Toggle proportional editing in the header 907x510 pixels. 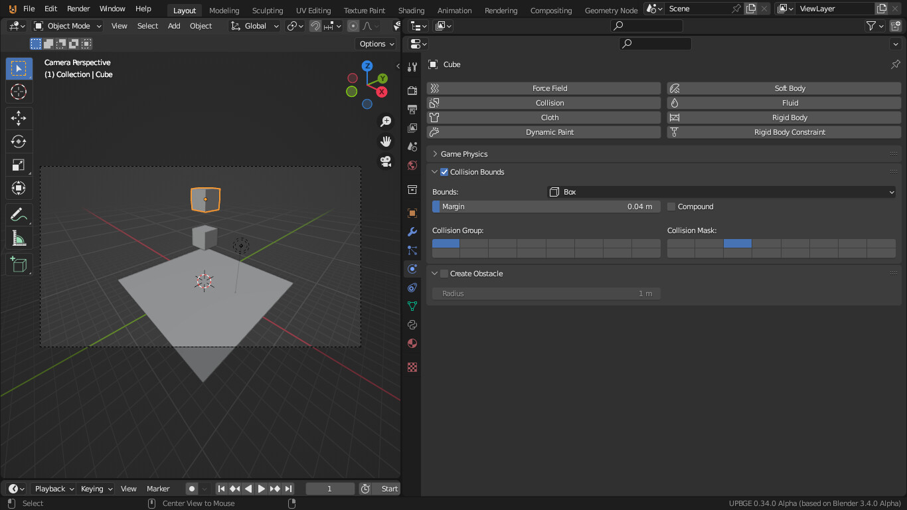point(353,26)
